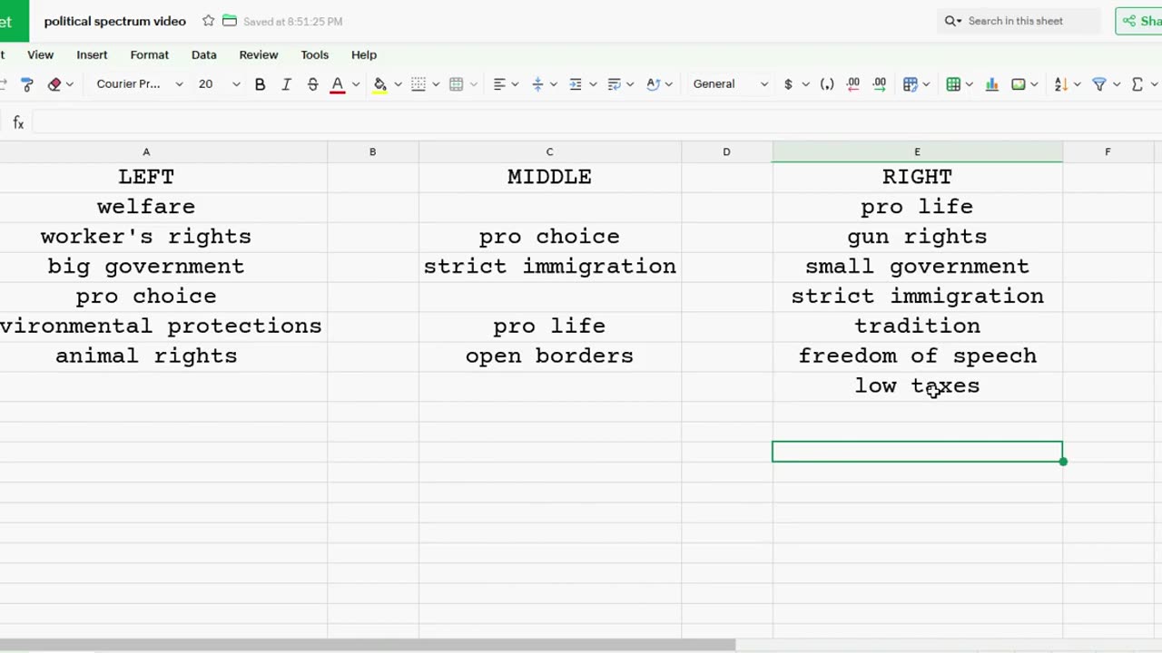
Task: Select column F header
Action: tap(1108, 152)
